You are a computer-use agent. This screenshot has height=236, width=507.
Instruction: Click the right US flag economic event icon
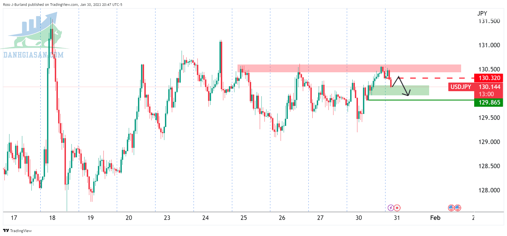pyautogui.click(x=458, y=208)
